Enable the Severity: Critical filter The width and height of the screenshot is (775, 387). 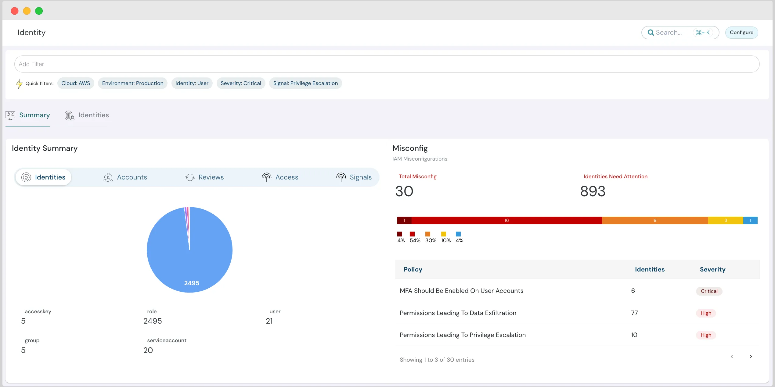[x=240, y=83]
